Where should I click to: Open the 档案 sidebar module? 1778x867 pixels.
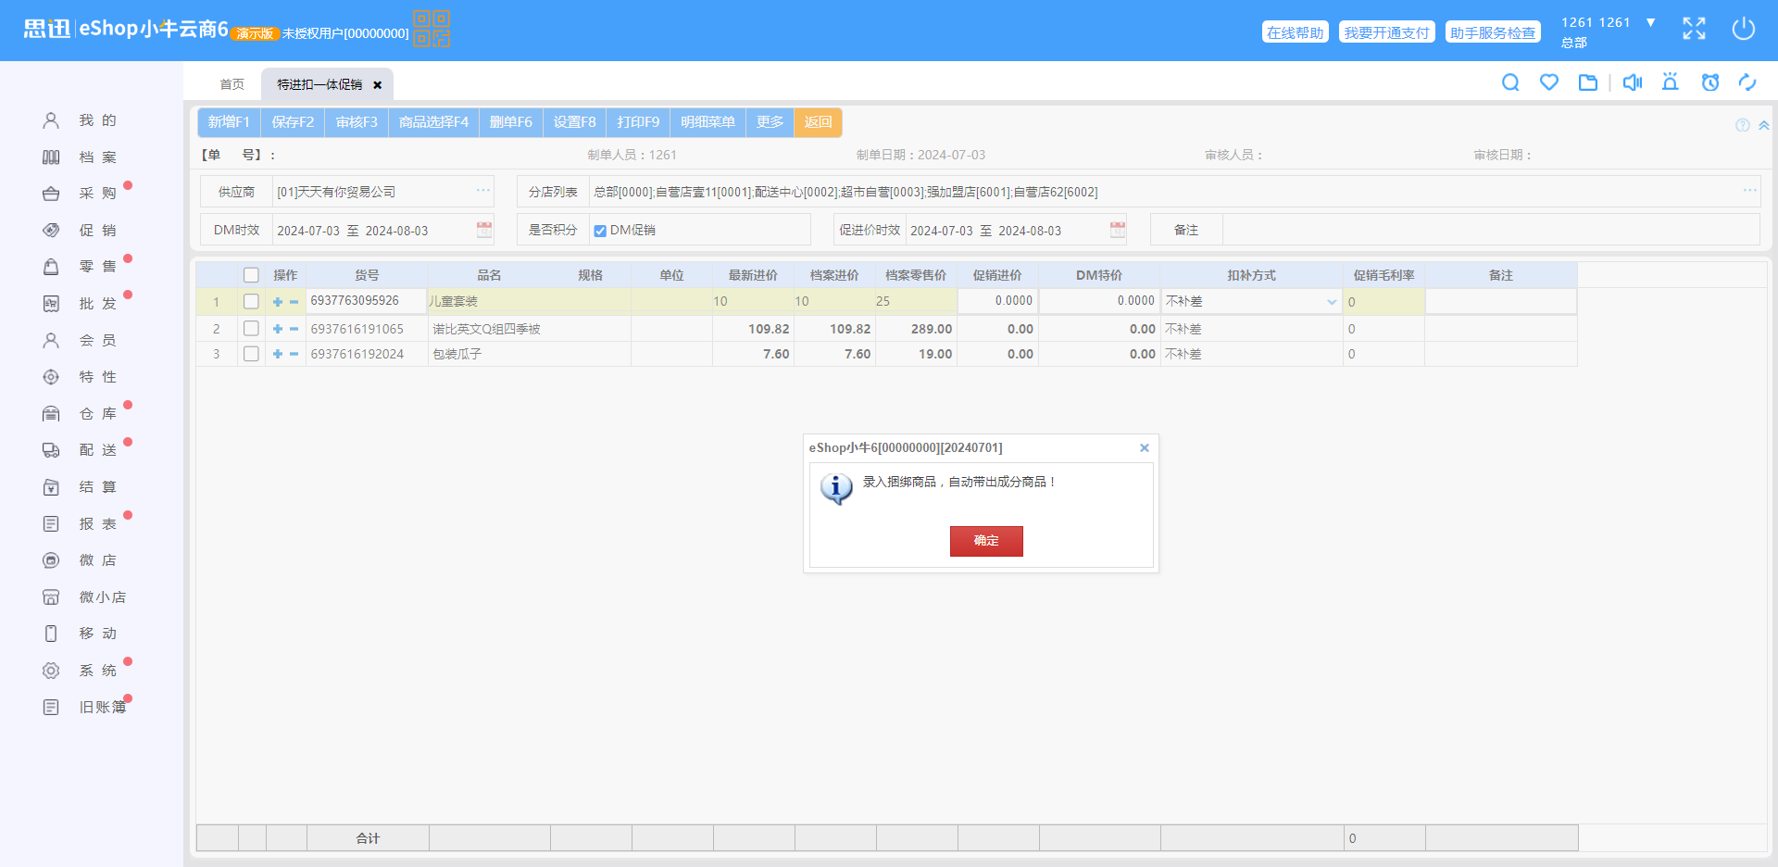[x=81, y=157]
